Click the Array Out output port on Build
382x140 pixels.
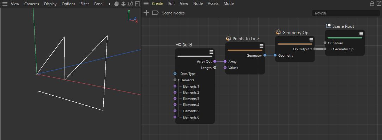click(214, 62)
